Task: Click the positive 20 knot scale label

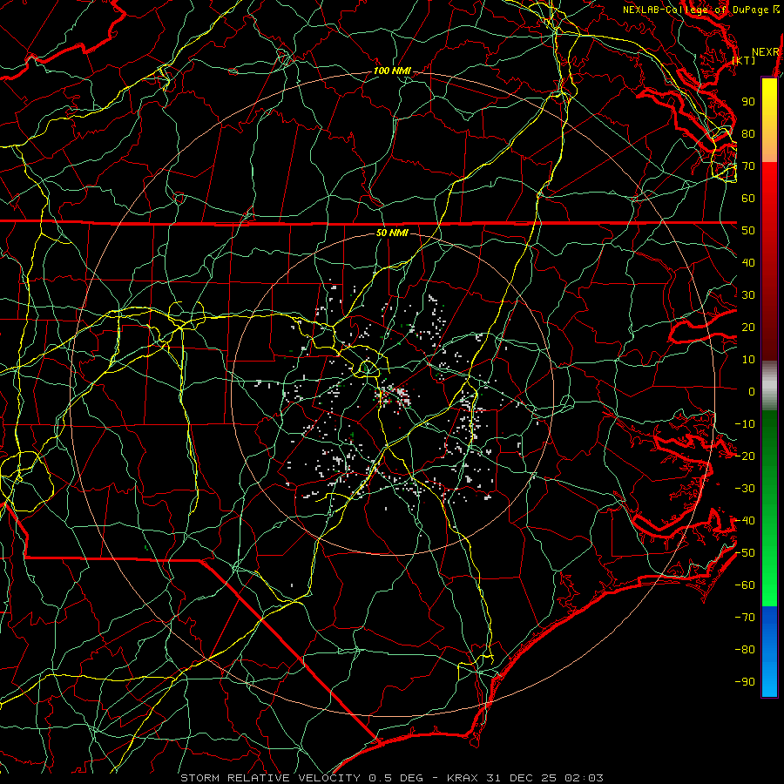Action: tap(748, 327)
